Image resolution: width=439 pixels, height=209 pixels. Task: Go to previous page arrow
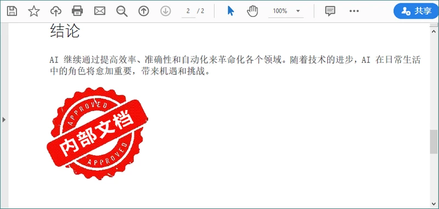coord(144,11)
